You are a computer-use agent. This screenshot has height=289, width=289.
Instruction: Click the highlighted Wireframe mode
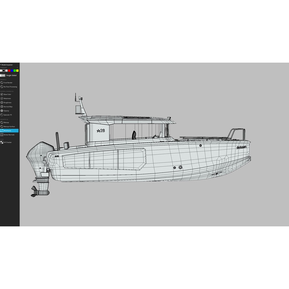(x=9, y=131)
